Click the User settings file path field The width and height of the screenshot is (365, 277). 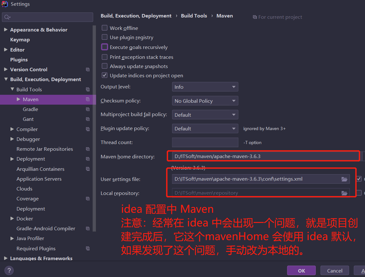coord(261,179)
